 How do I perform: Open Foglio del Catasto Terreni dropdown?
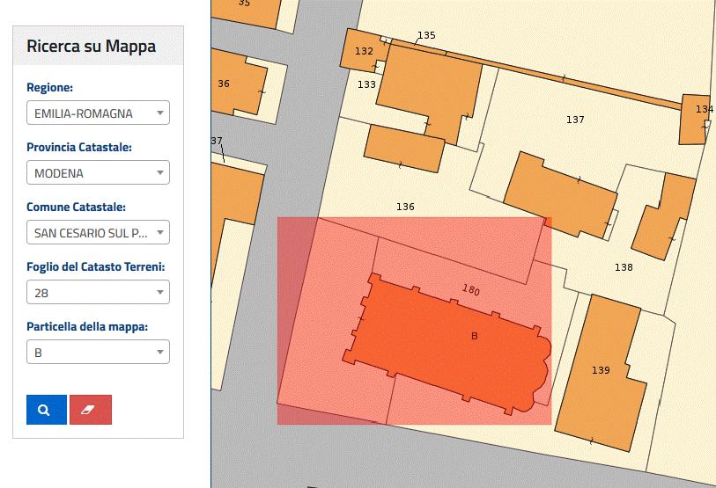pos(98,293)
